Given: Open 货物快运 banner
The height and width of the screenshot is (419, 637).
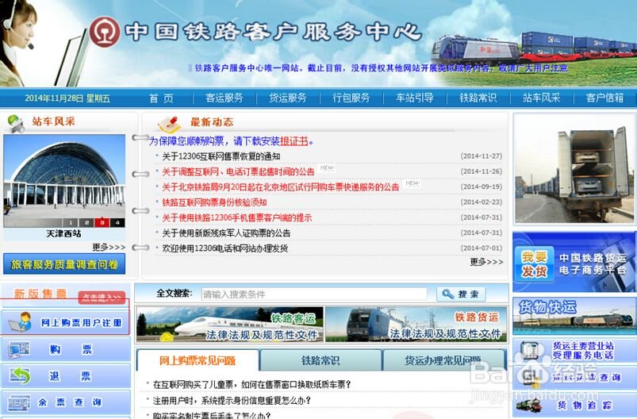Looking at the screenshot, I should click(x=574, y=316).
